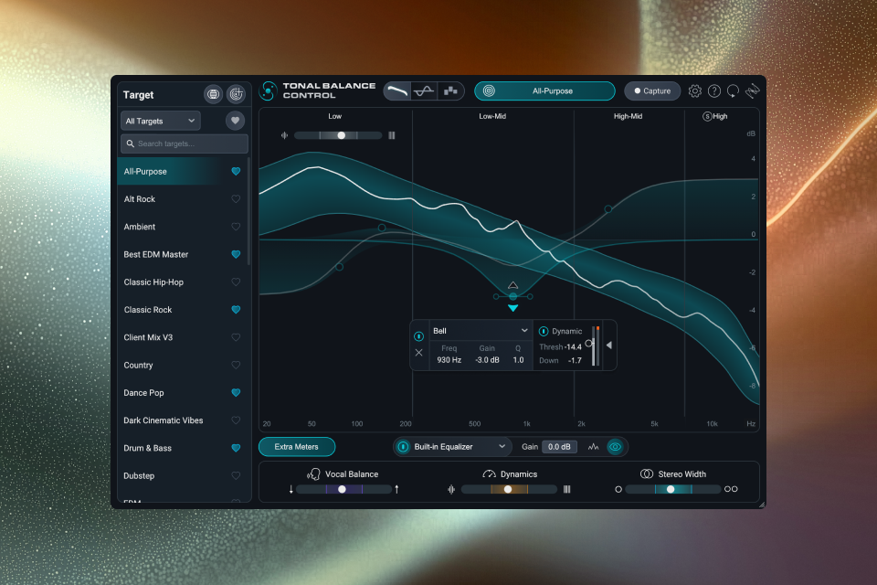The image size is (877, 585).
Task: Adjust the Stereo Width slider
Action: point(673,489)
